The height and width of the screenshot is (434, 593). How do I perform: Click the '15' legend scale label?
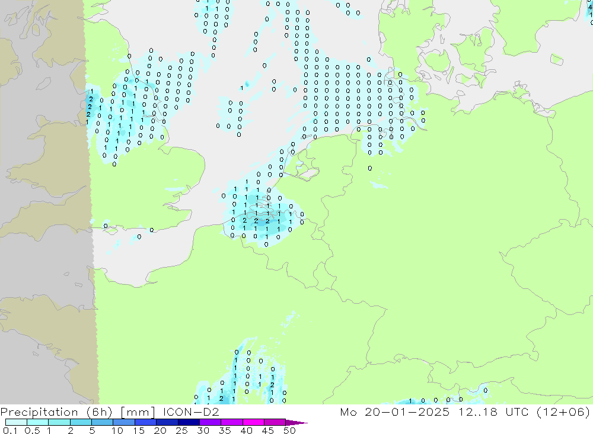click(x=139, y=430)
